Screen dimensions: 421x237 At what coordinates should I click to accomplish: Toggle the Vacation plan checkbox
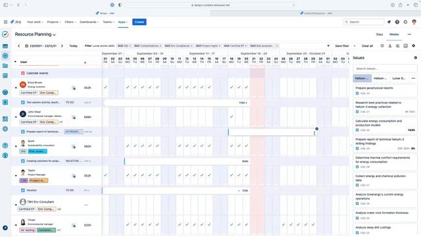(x=23, y=190)
